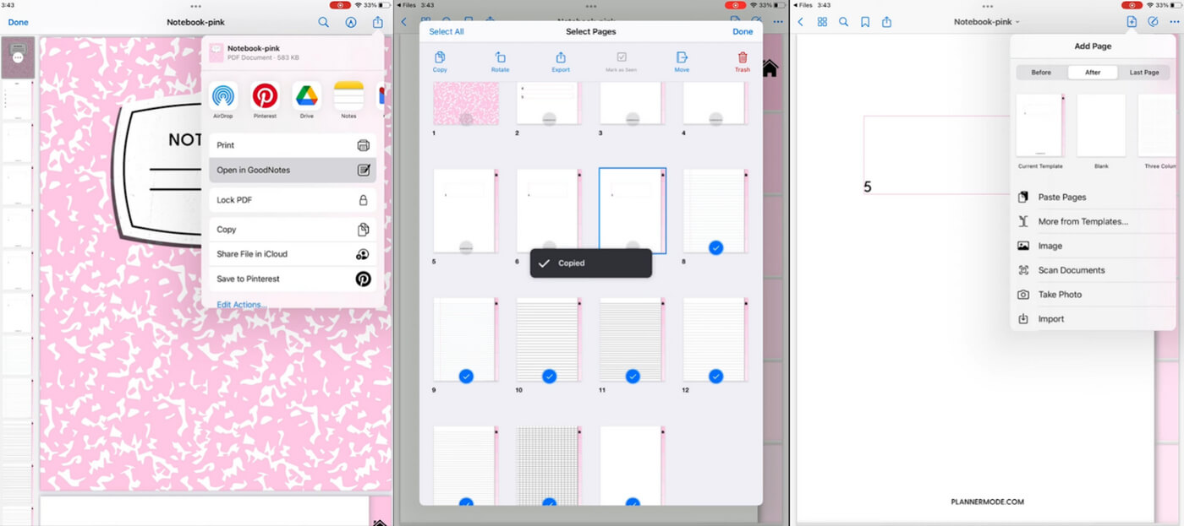Switch page insertion position to Last Page

1143,72
